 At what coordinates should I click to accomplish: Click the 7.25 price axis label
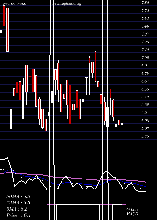[145, 42]
